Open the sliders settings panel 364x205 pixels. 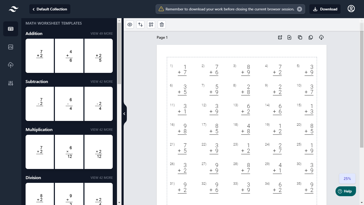(x=11, y=83)
